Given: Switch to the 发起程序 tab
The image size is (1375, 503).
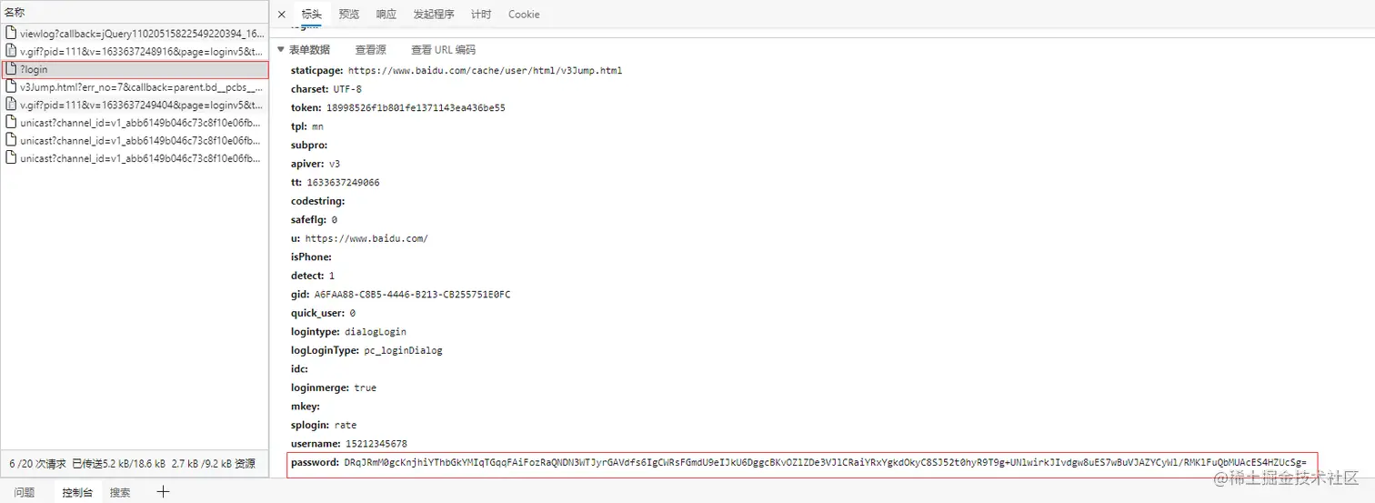Looking at the screenshot, I should 434,15.
